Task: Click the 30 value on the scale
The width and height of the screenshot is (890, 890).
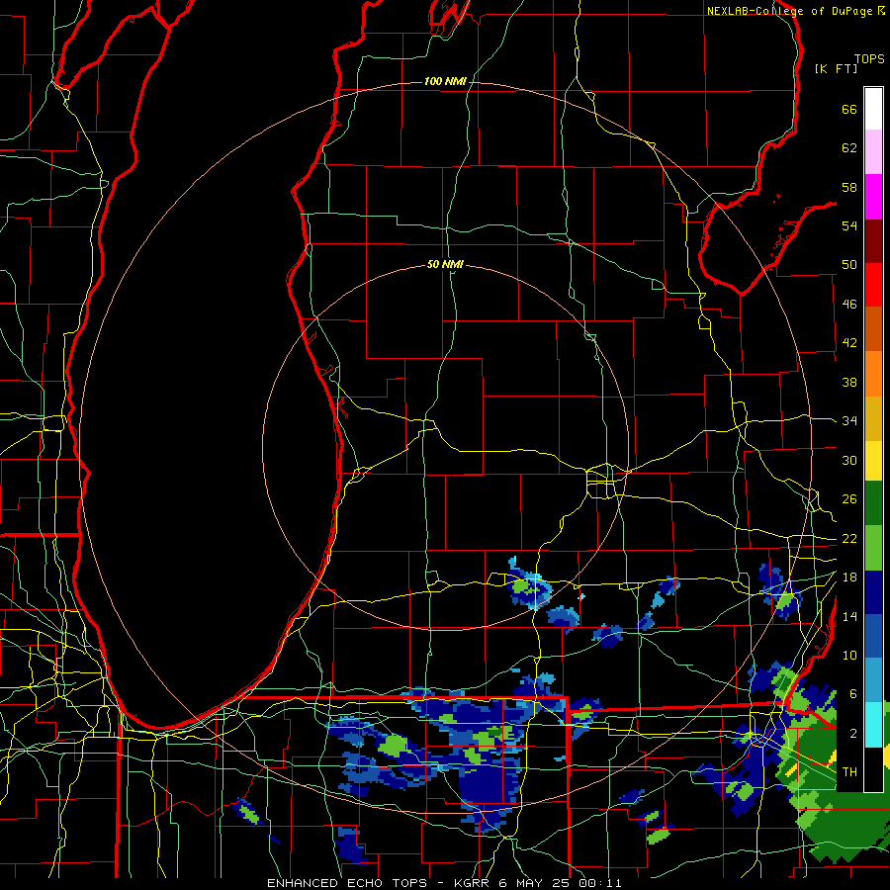Action: pos(849,460)
